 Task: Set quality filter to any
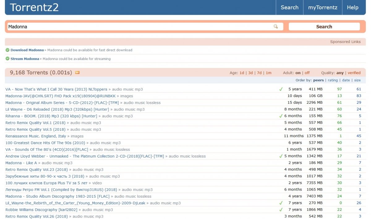coord(340,73)
